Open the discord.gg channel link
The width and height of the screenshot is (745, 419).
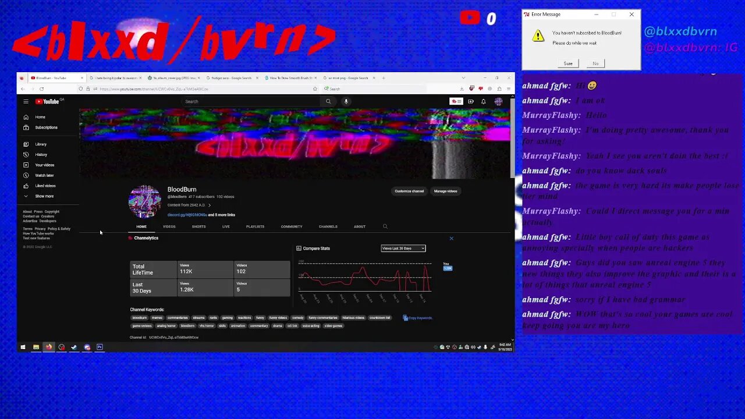click(x=187, y=215)
